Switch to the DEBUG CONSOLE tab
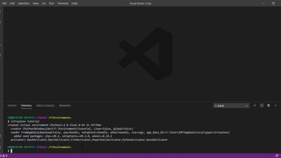This screenshot has width=281, height=158. click(45, 106)
